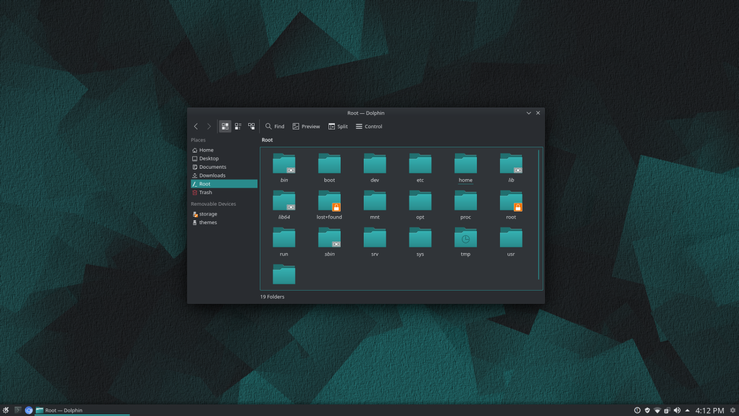
Task: Select the locked root folder icon
Action: 511,200
